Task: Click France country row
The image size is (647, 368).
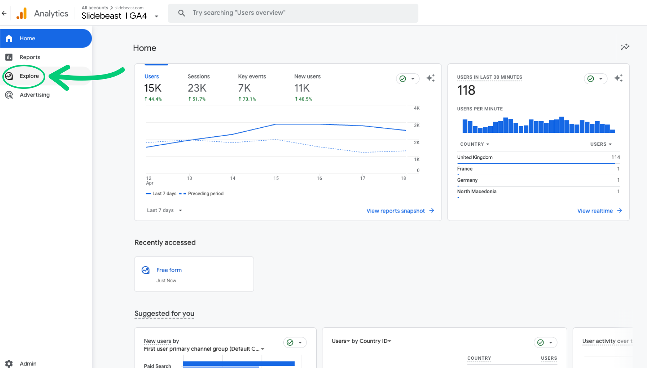Action: 538,169
